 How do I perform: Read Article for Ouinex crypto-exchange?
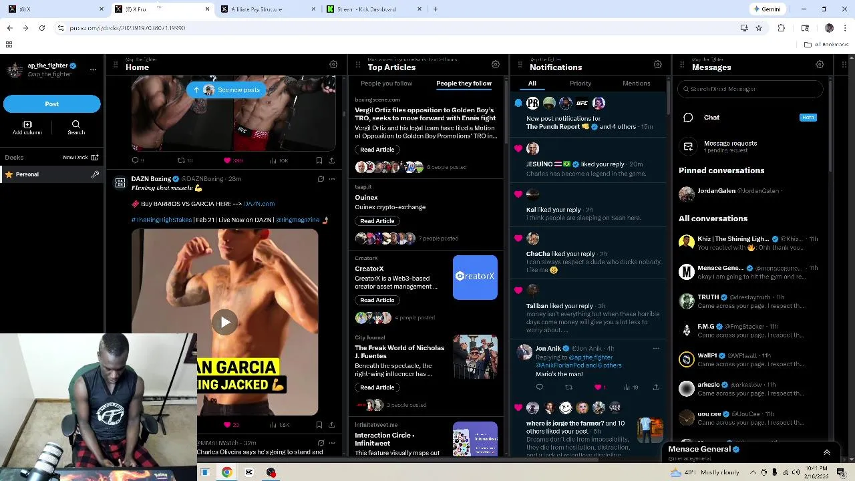coord(377,221)
